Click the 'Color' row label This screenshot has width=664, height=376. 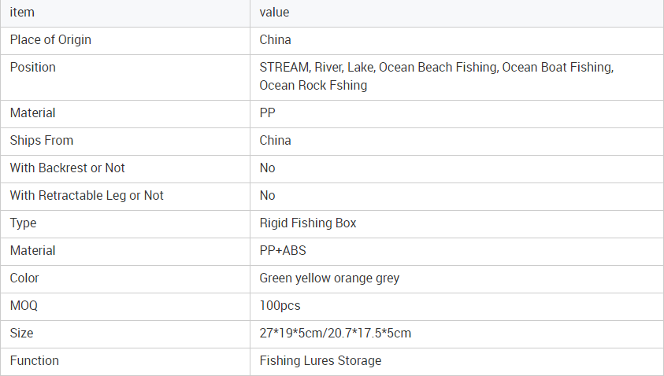24,278
